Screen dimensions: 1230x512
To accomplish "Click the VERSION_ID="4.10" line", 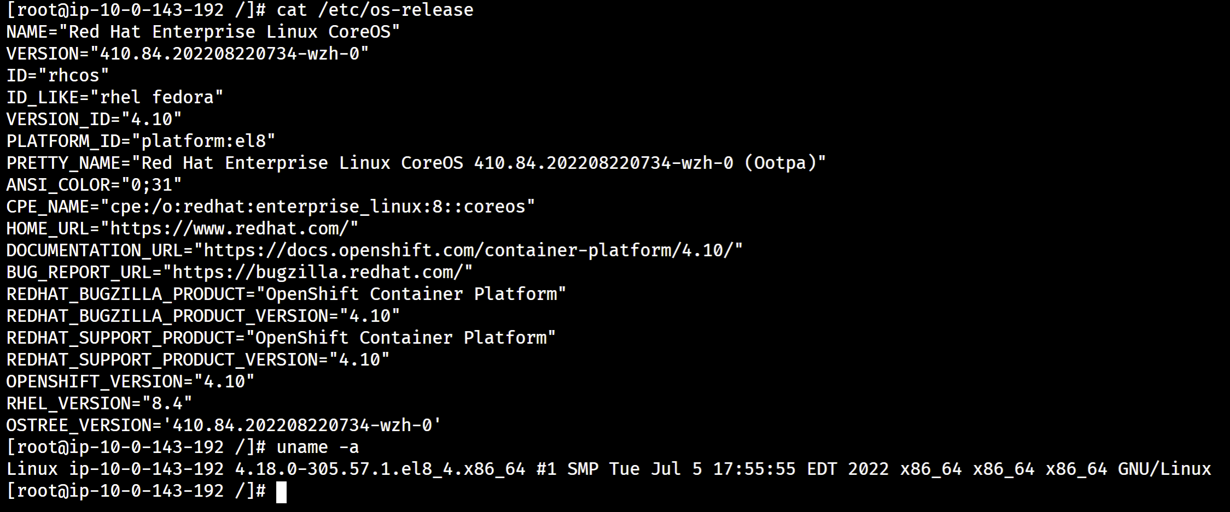I will tap(94, 119).
